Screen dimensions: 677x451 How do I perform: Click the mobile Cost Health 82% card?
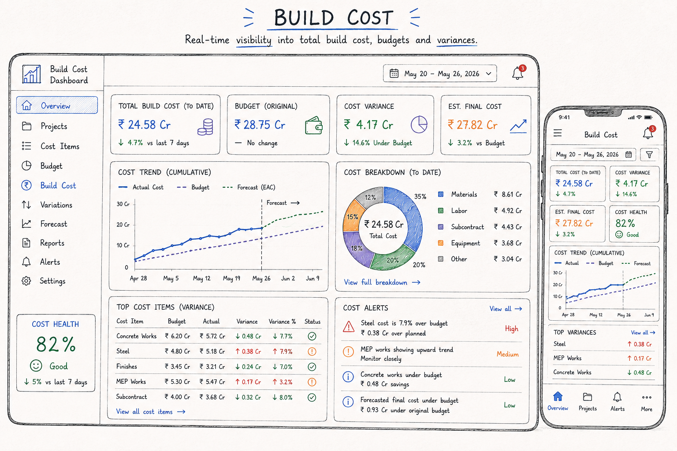(634, 223)
